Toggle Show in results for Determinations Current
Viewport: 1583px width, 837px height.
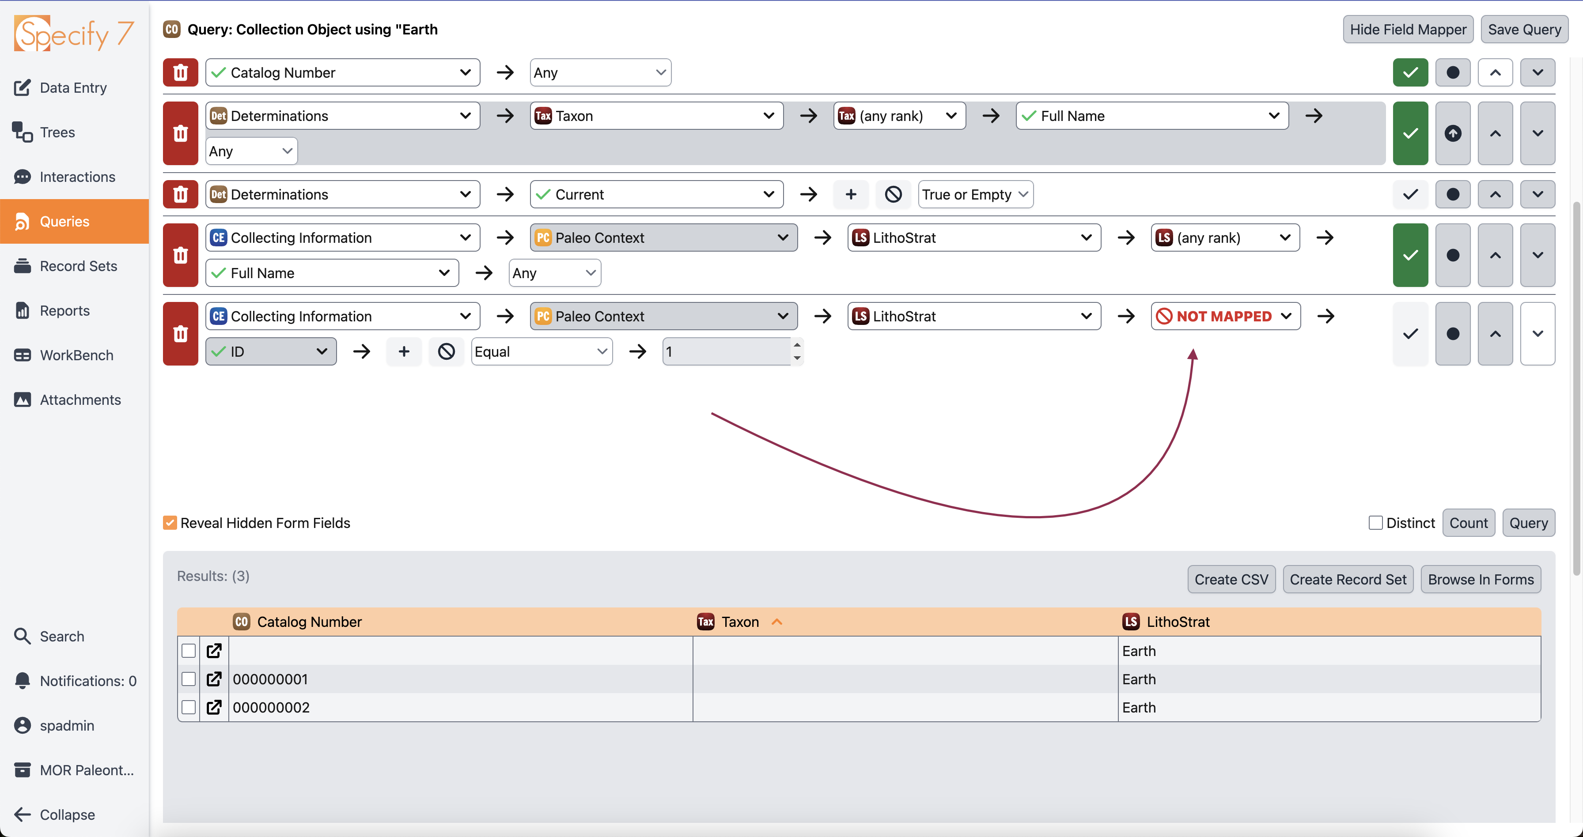coord(1410,194)
